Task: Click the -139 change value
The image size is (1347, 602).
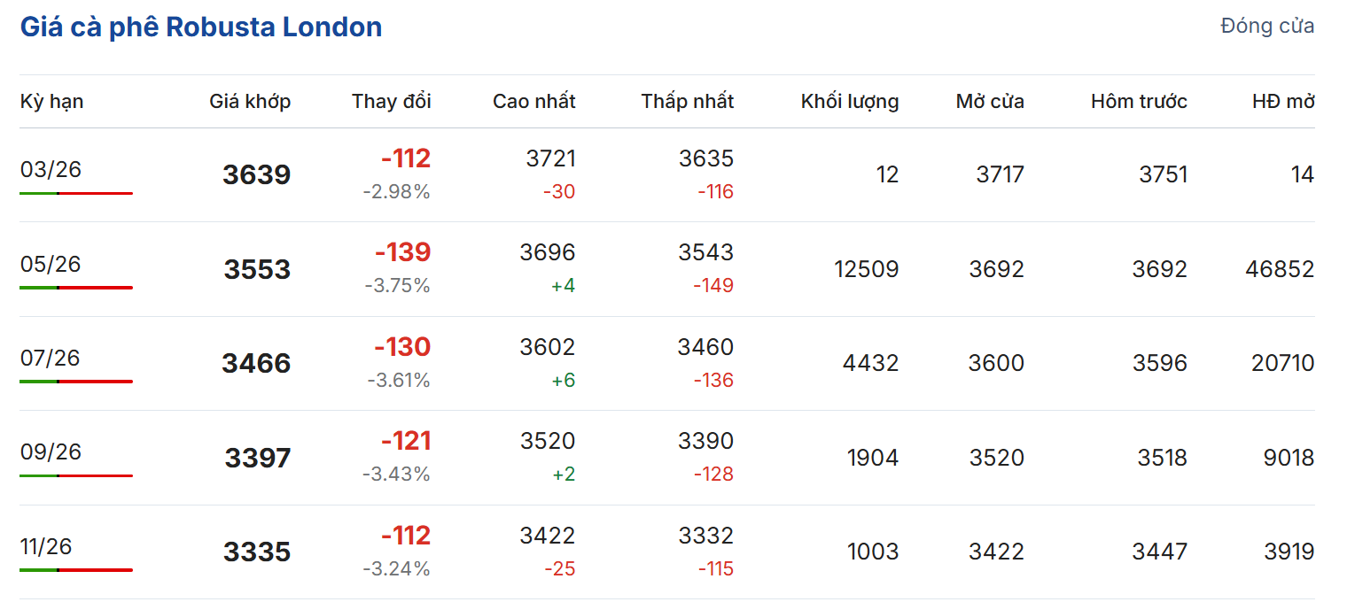Action: pos(402,253)
